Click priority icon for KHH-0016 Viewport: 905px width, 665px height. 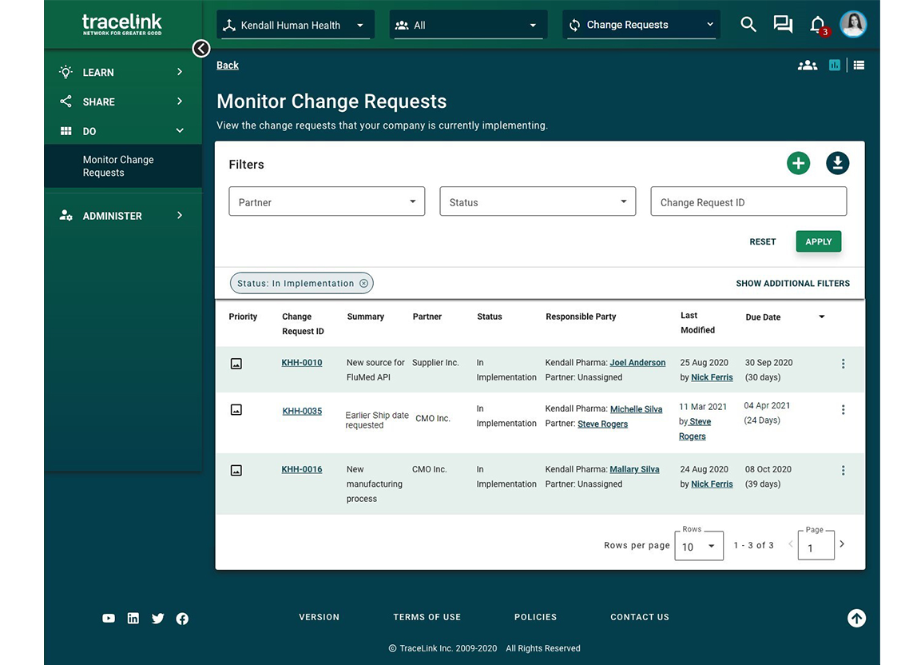coord(236,470)
